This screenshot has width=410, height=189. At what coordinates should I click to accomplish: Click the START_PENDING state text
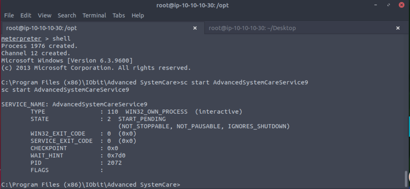[142, 119]
